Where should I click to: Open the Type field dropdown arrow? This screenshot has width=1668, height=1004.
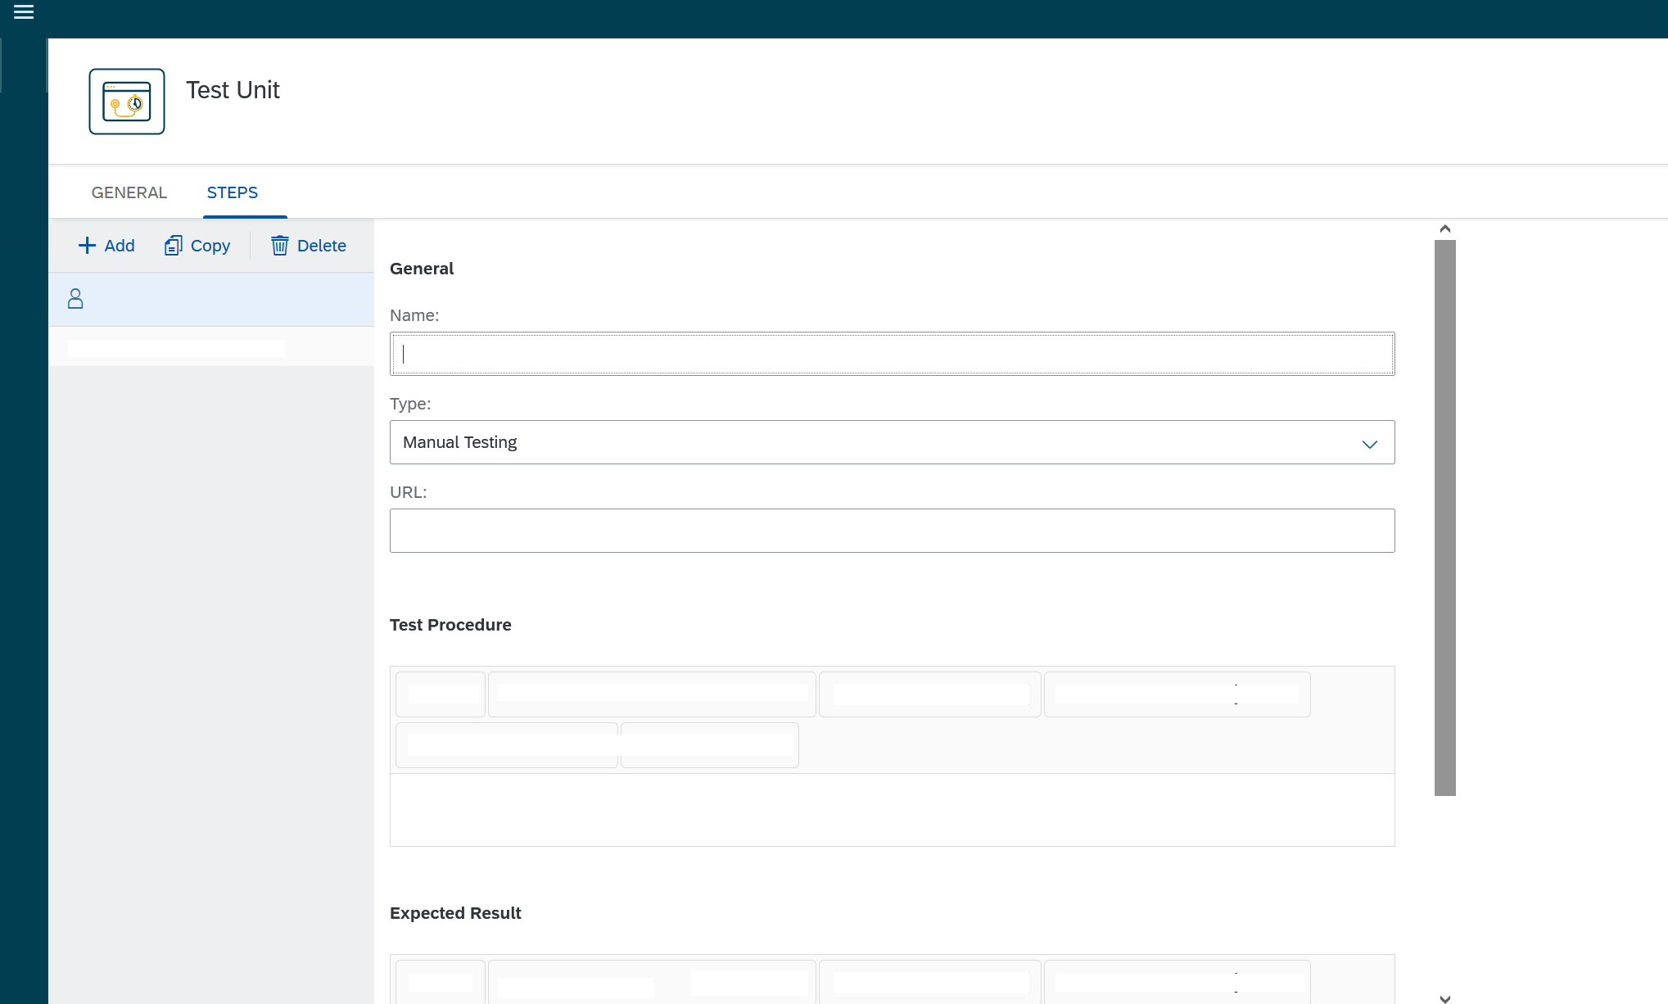tap(1370, 444)
